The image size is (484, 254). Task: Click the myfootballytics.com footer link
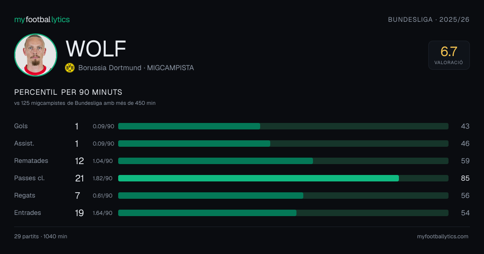point(443,237)
